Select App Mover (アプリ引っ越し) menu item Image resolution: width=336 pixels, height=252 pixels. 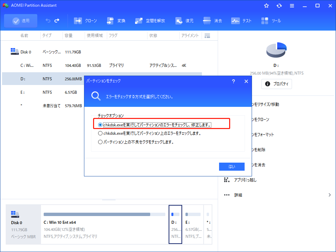point(245,180)
